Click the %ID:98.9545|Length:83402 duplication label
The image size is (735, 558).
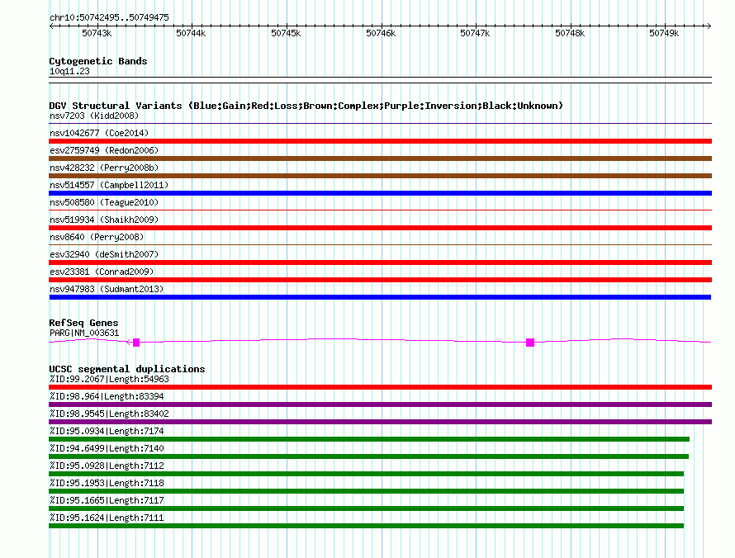point(109,414)
